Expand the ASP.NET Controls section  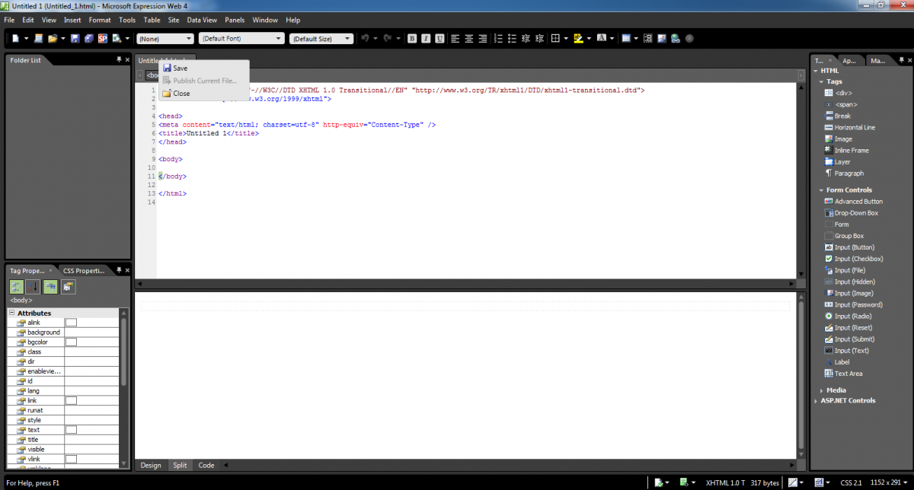pyautogui.click(x=817, y=400)
